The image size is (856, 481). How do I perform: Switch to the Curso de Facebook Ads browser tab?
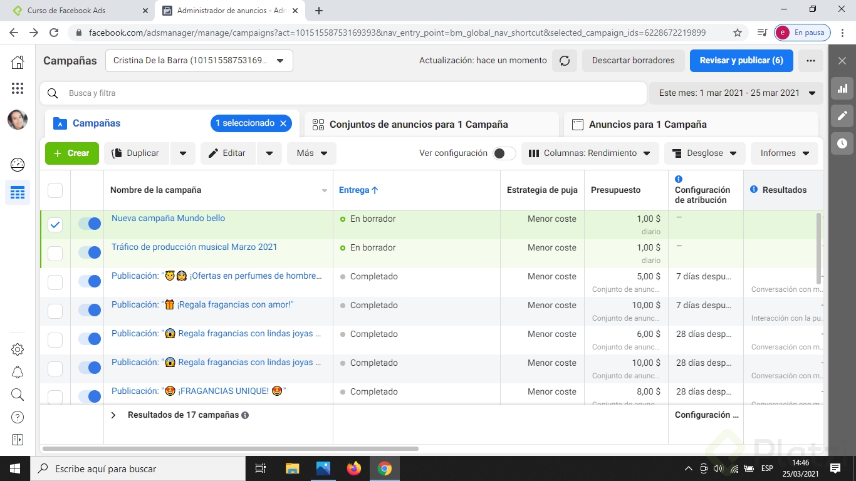pyautogui.click(x=80, y=11)
